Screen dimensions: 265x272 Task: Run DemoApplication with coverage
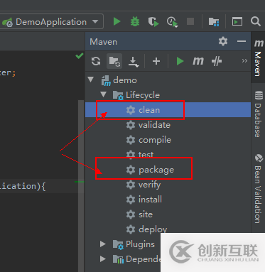[x=153, y=21]
